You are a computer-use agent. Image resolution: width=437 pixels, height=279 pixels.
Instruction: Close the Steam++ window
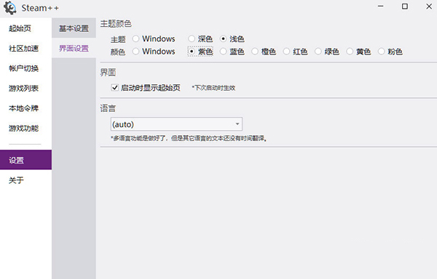point(429,6)
